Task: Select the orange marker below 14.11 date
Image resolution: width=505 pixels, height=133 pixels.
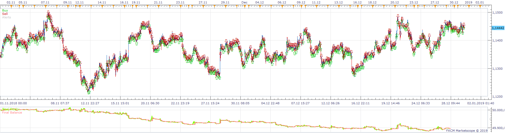Action: coord(102,6)
